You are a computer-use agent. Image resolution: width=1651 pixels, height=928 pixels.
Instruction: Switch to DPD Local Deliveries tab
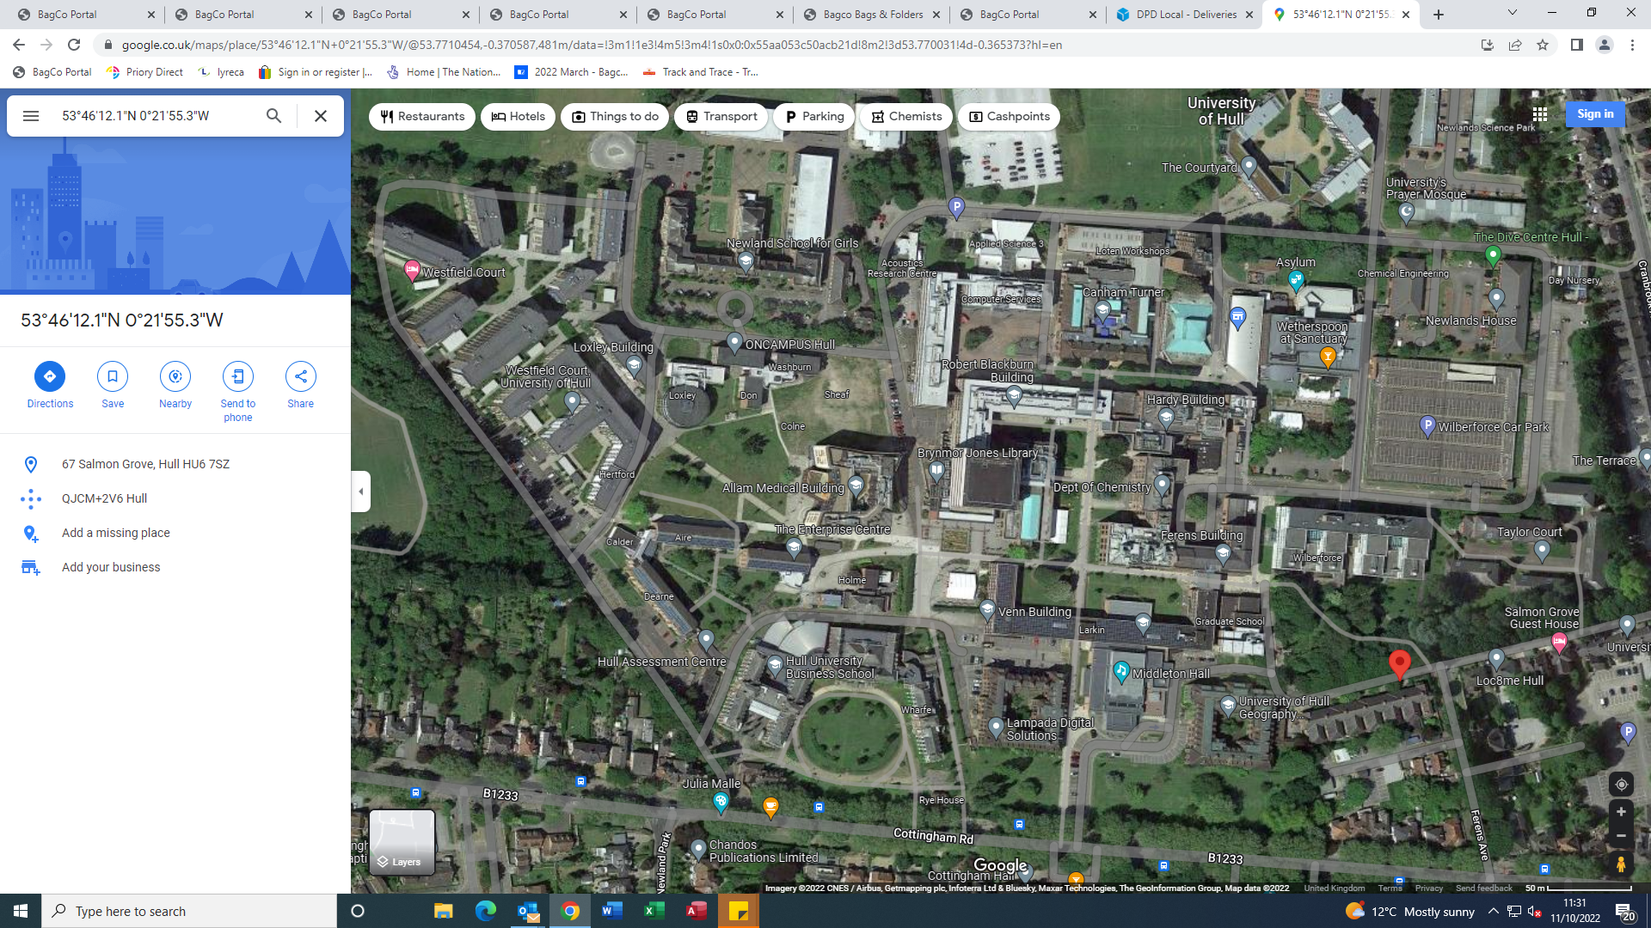(1185, 15)
